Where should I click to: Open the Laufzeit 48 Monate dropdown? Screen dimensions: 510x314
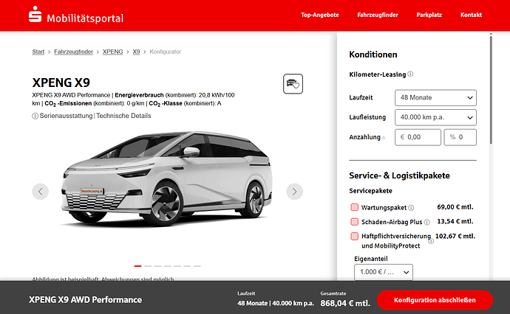(435, 97)
